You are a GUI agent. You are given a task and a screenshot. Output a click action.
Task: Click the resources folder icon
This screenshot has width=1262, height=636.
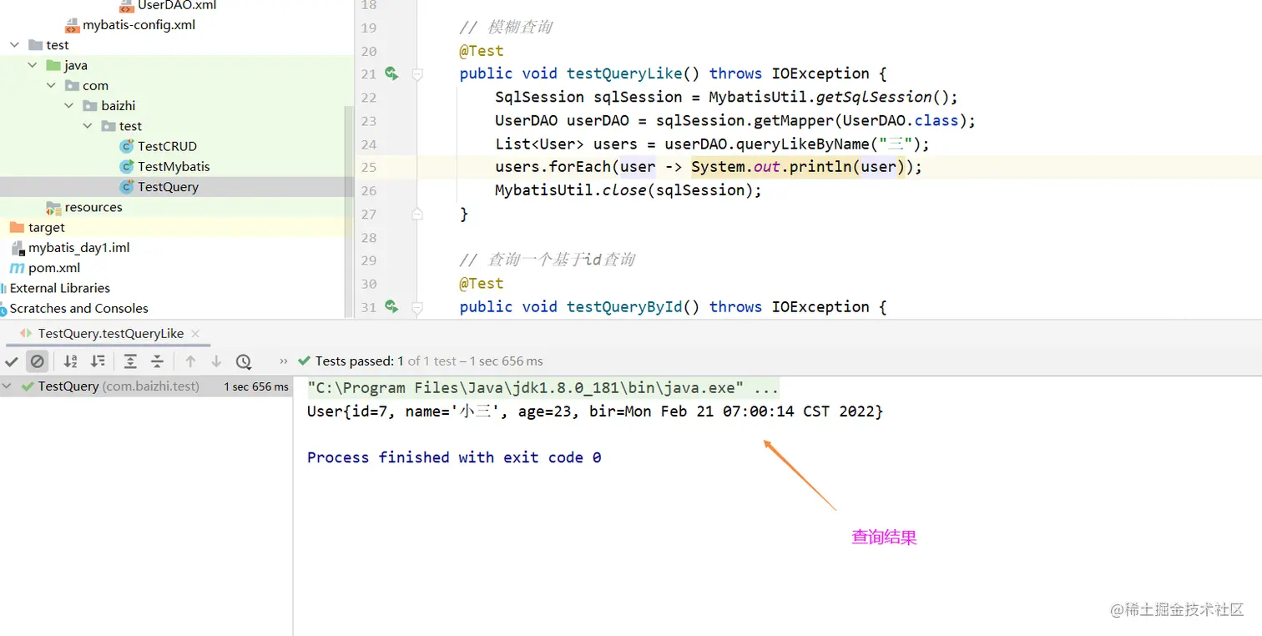[53, 208]
